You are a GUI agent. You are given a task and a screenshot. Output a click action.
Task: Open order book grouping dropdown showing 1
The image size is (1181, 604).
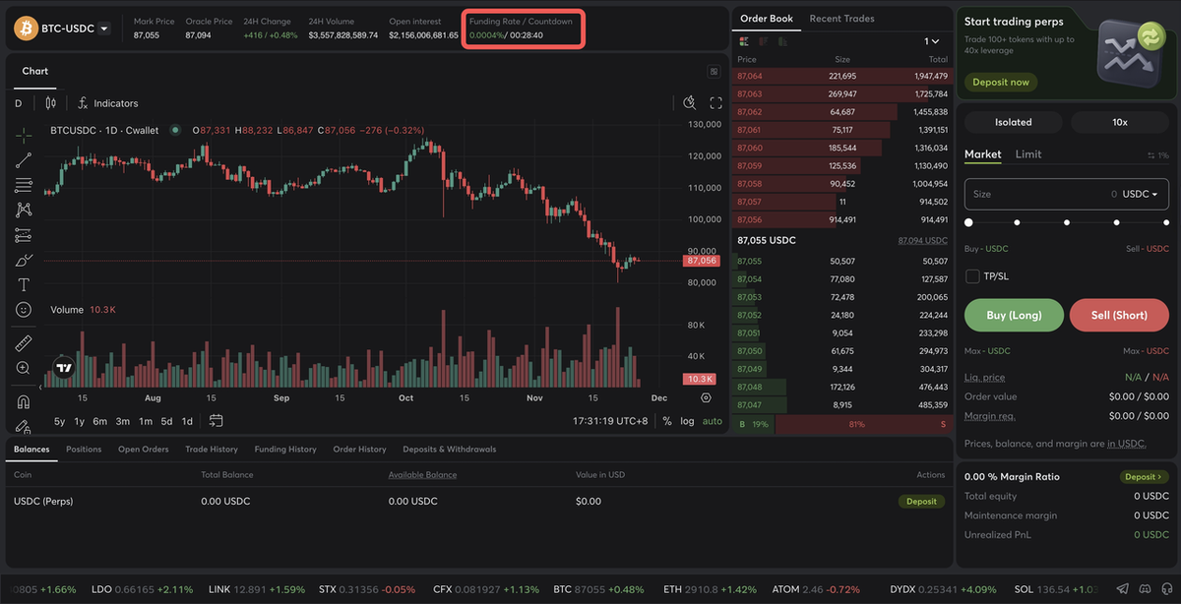coord(932,41)
